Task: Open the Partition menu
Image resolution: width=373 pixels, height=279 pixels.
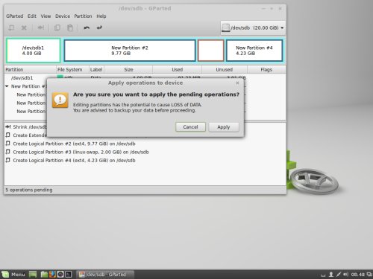Action: pyautogui.click(x=83, y=16)
